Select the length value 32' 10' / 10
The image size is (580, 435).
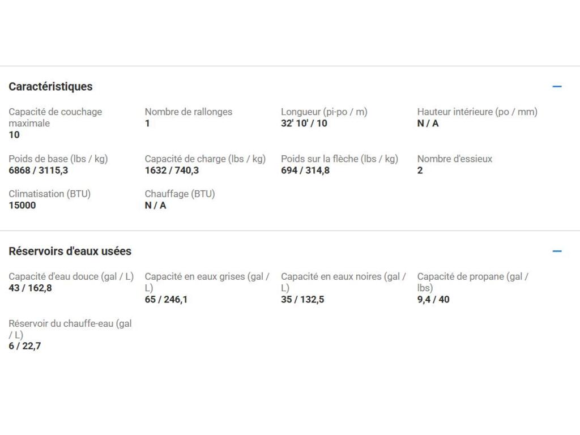pyautogui.click(x=304, y=123)
